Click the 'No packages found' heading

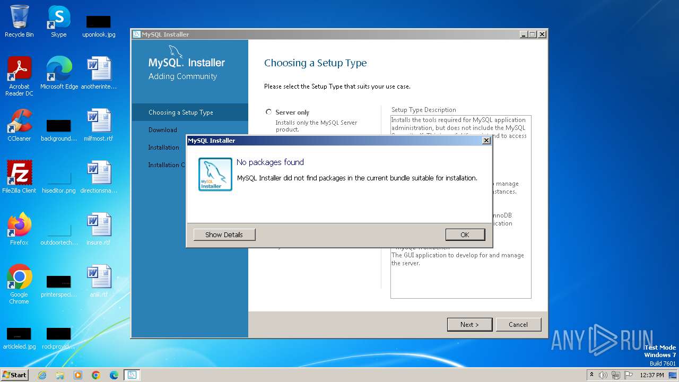point(270,162)
